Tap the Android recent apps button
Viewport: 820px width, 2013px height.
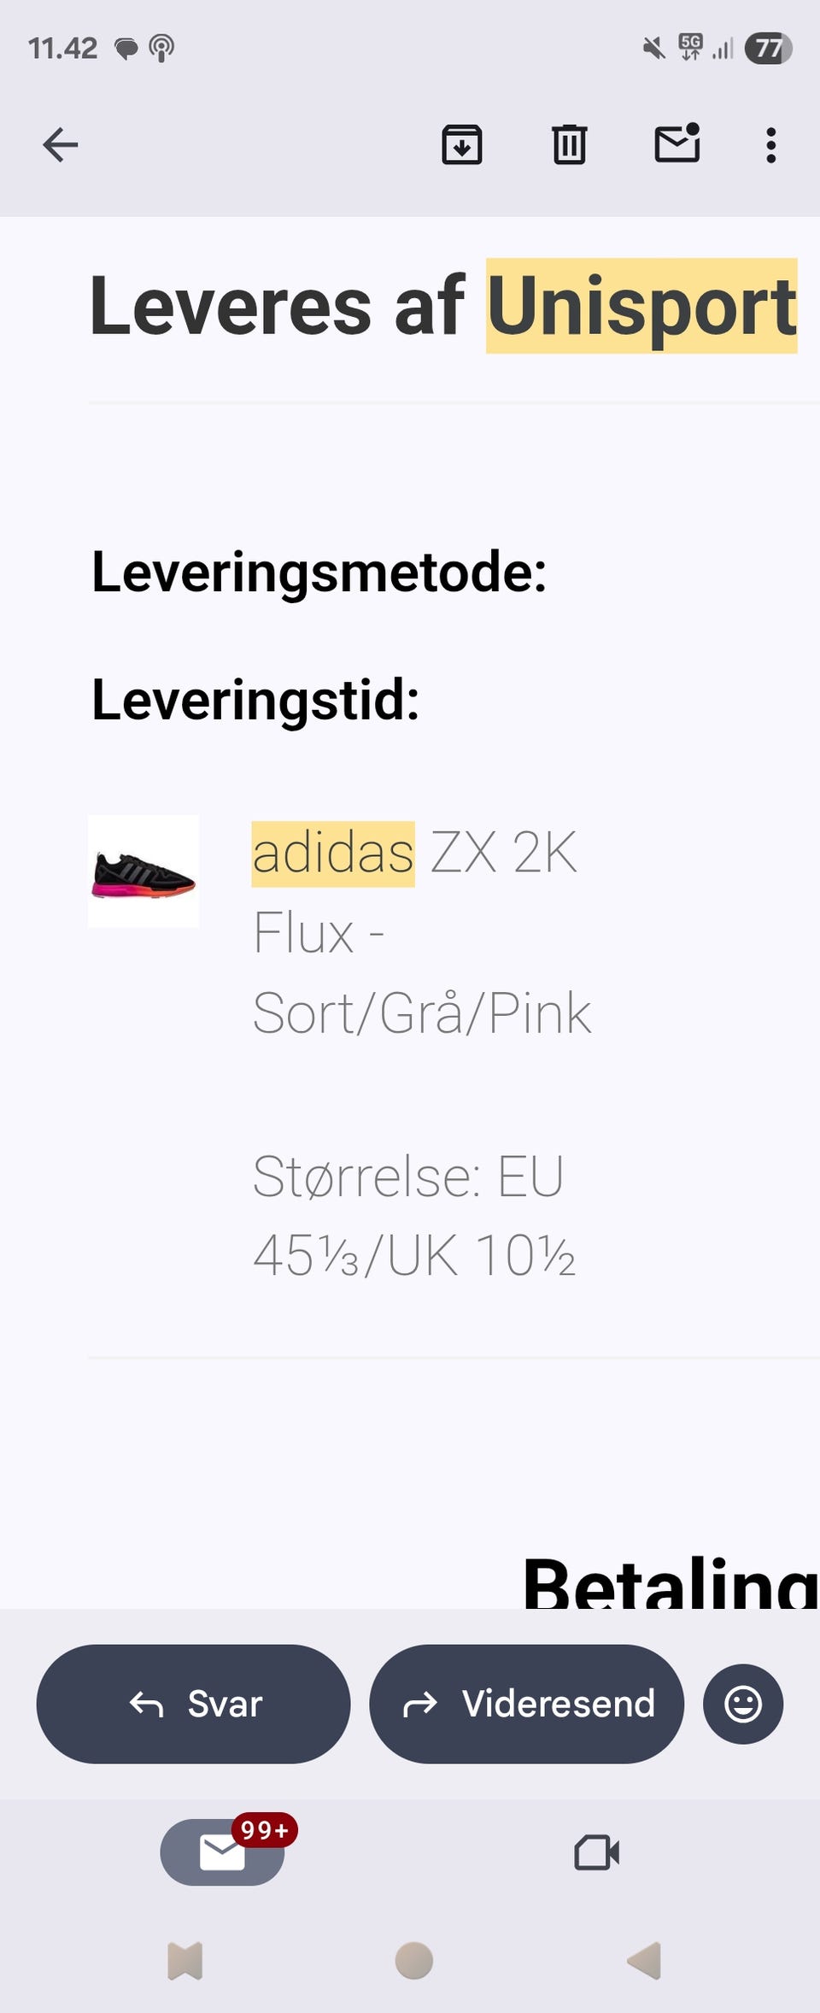(x=185, y=1960)
